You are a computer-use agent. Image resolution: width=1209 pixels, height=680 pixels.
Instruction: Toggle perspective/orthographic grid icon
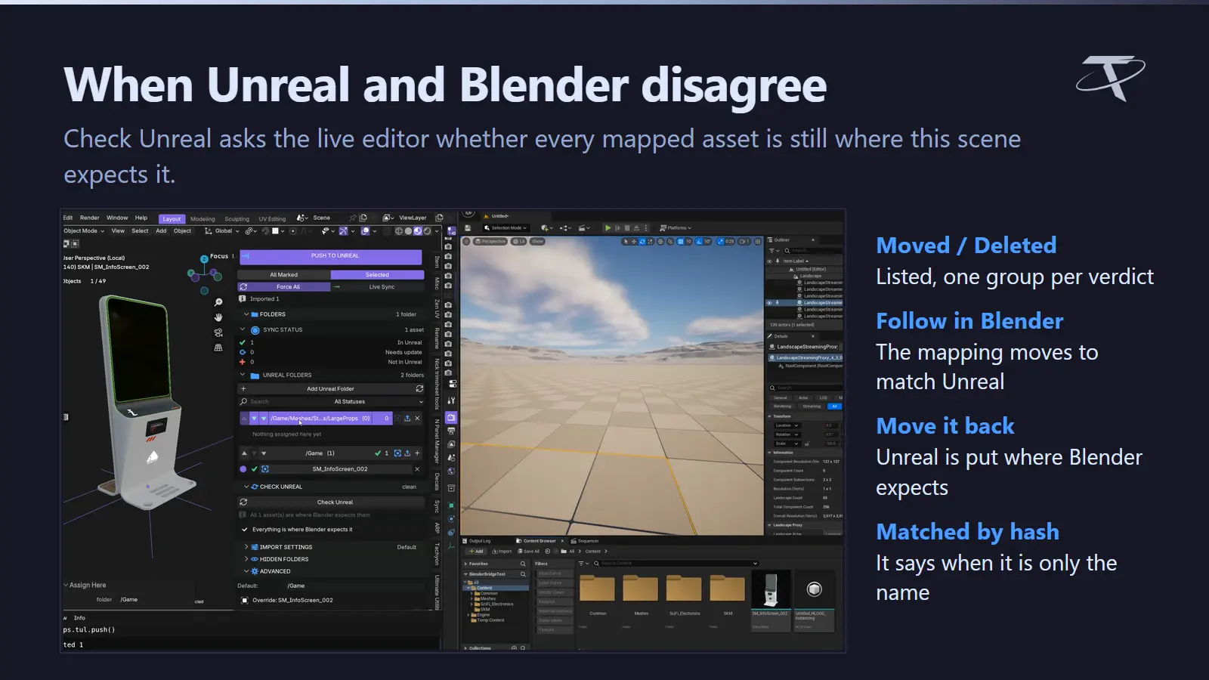click(x=218, y=348)
